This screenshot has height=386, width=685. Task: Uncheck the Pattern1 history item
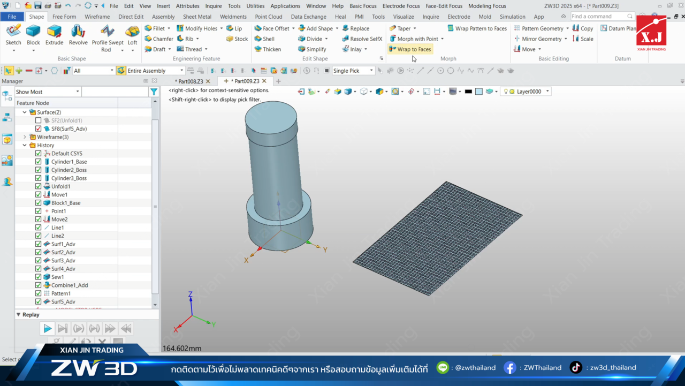click(x=38, y=293)
